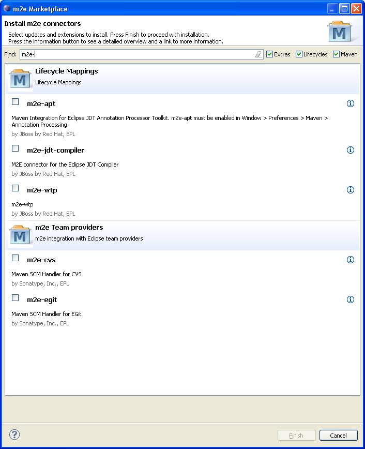Clear the Find field with eraser icon
Viewport: 365px width, 449px height.
point(258,54)
